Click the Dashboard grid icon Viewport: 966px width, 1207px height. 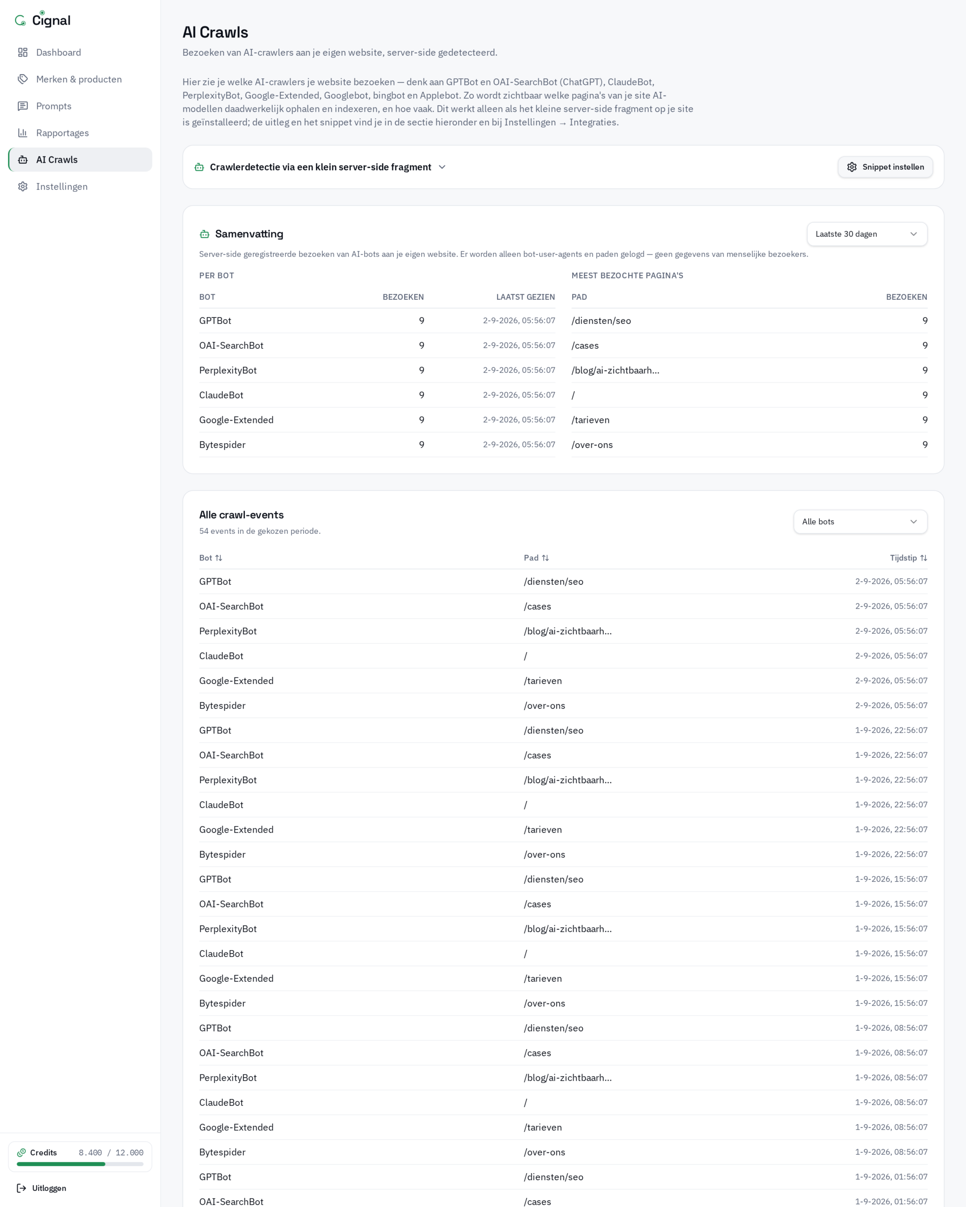click(x=23, y=53)
